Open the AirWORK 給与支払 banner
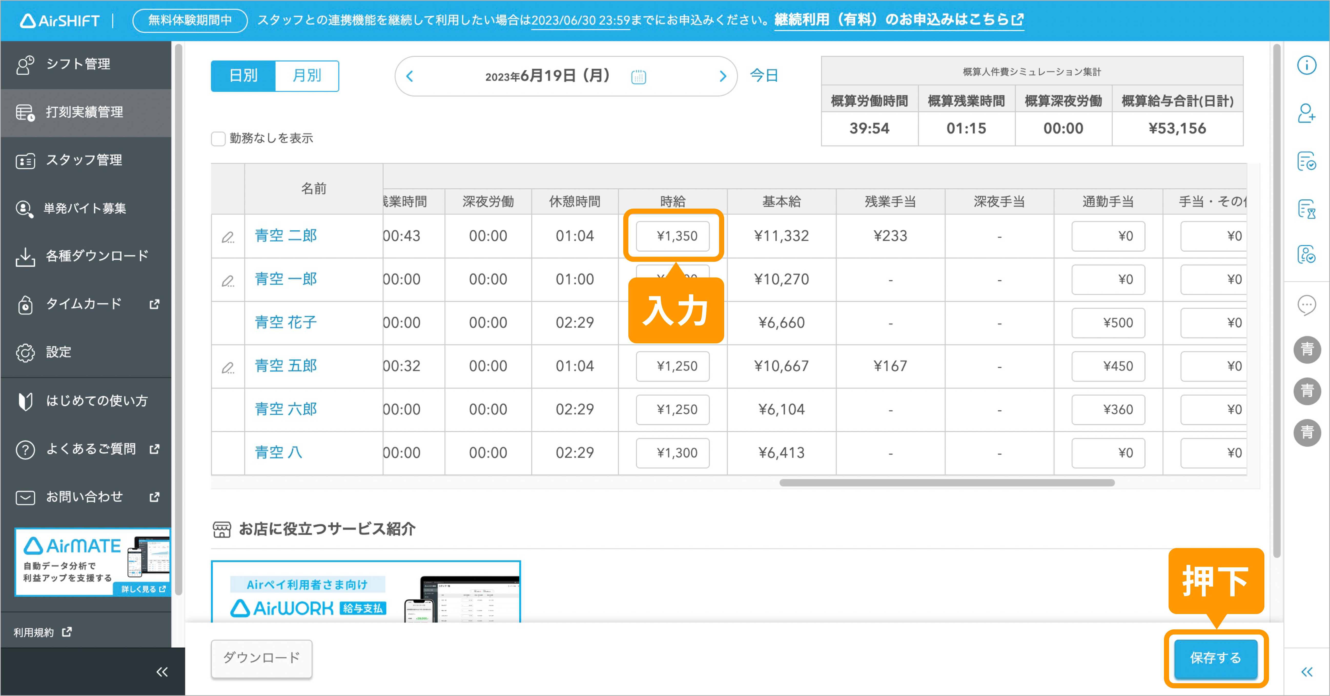 pos(365,592)
